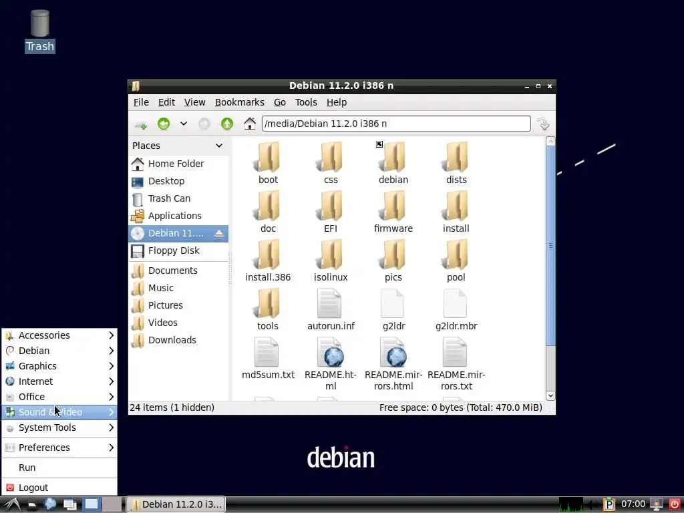Eject the Debian disc with eject icon

(x=219, y=234)
